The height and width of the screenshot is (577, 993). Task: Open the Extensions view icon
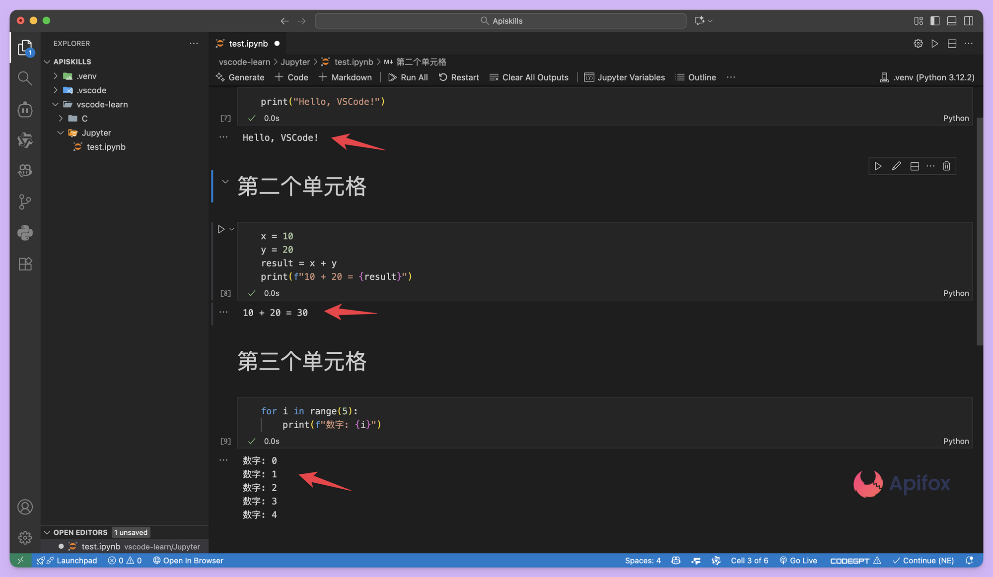(x=25, y=263)
